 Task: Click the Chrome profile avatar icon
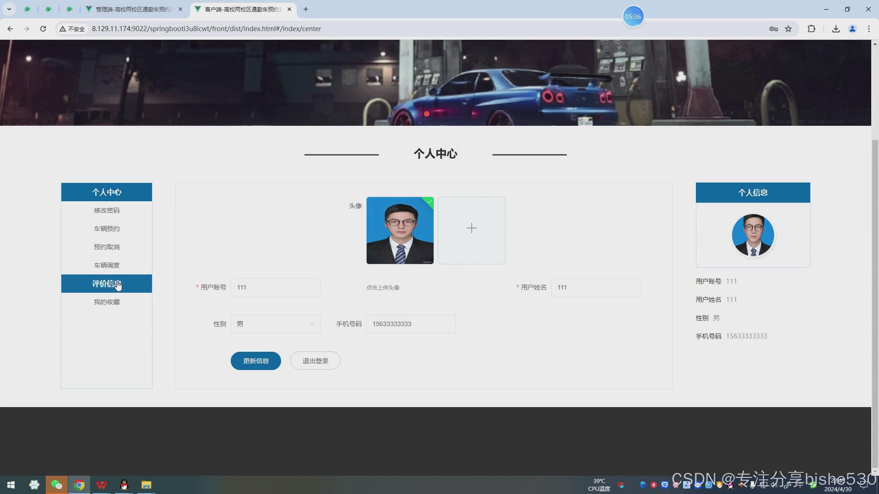coord(852,29)
